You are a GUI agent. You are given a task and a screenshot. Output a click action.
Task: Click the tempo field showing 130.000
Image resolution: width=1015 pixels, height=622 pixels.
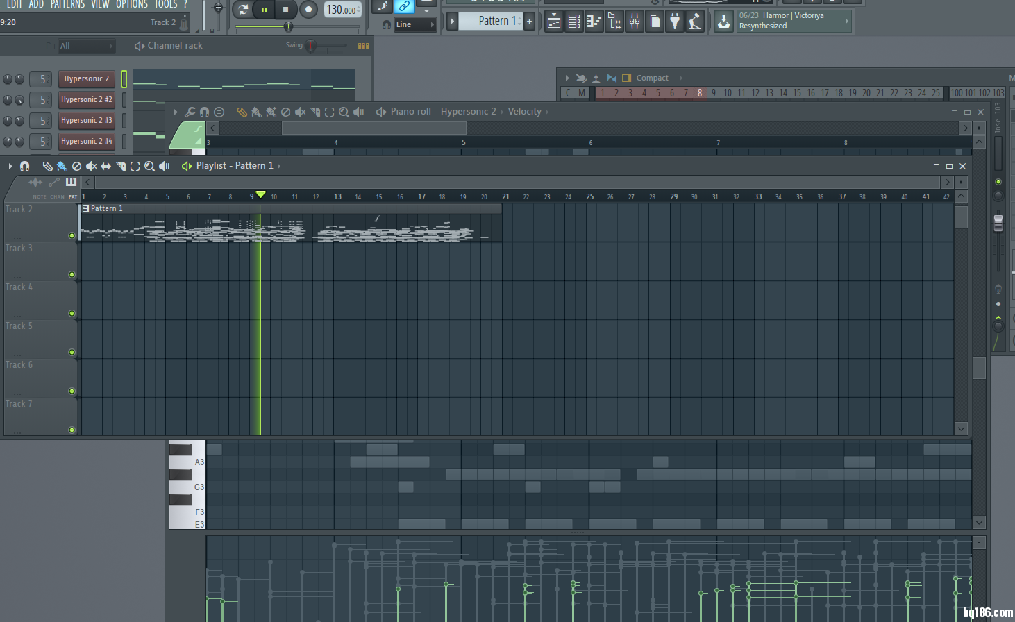click(343, 10)
